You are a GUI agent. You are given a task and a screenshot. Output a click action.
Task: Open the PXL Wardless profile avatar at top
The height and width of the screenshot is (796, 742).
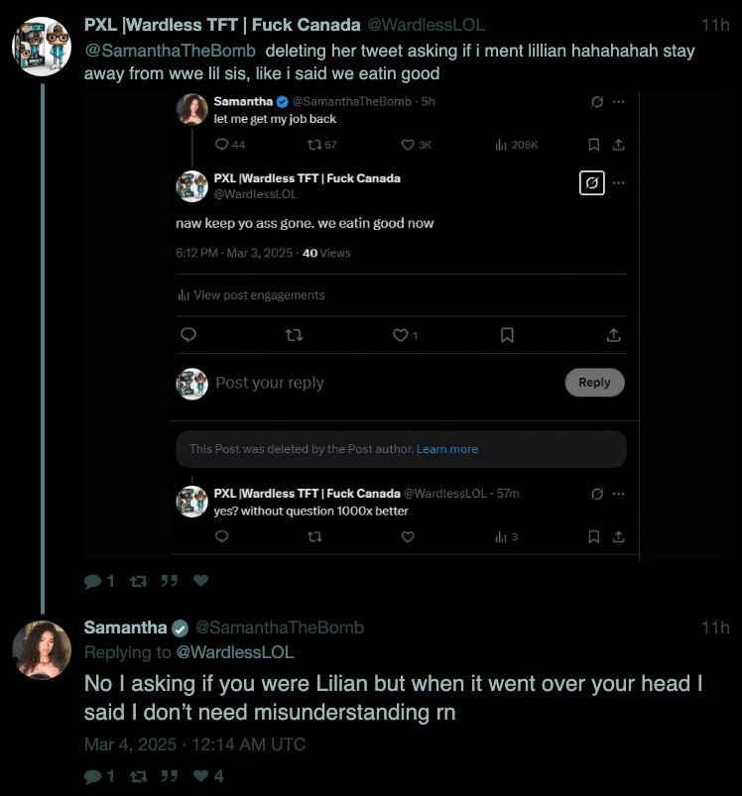[x=41, y=47]
